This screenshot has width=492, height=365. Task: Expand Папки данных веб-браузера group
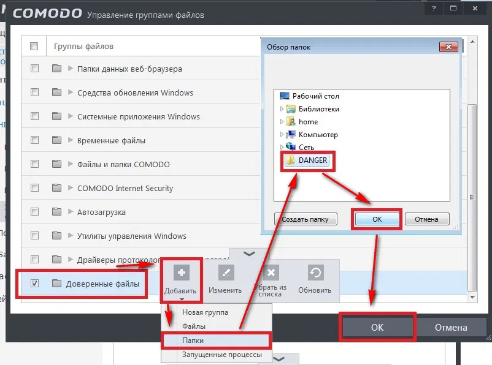tap(71, 69)
